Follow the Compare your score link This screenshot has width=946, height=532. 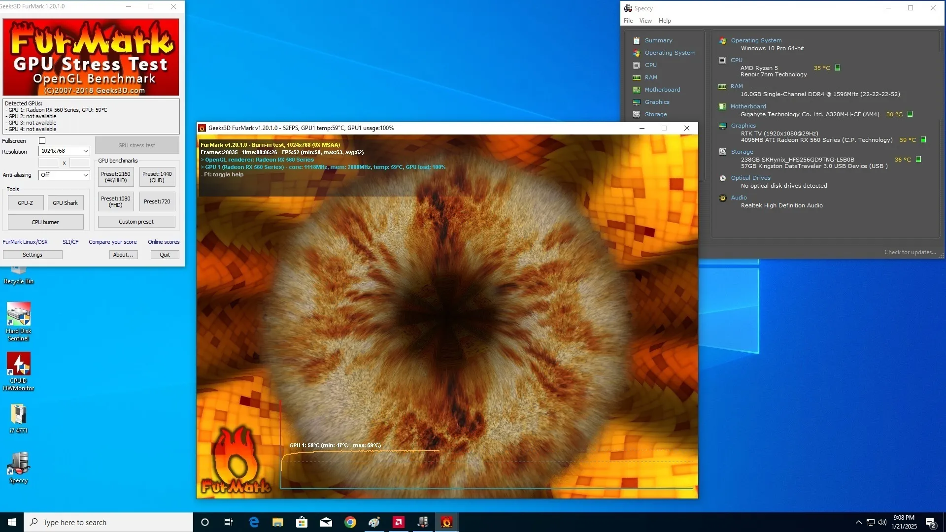point(113,242)
